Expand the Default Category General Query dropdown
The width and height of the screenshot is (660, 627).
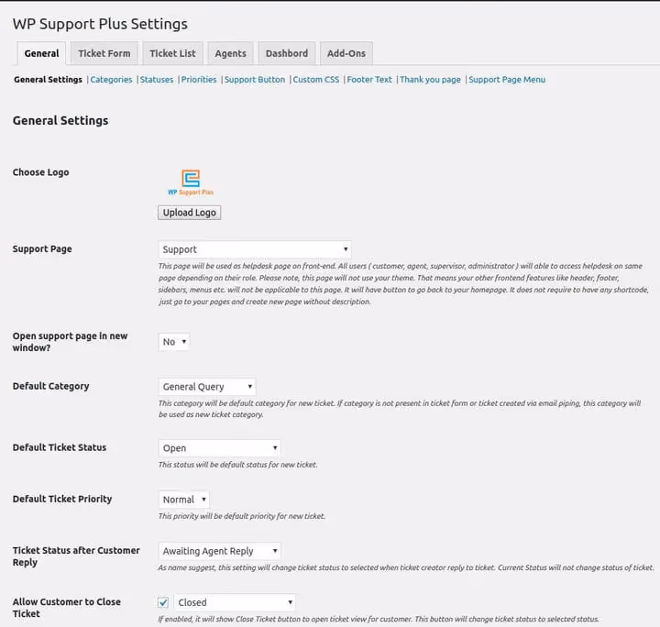point(207,387)
